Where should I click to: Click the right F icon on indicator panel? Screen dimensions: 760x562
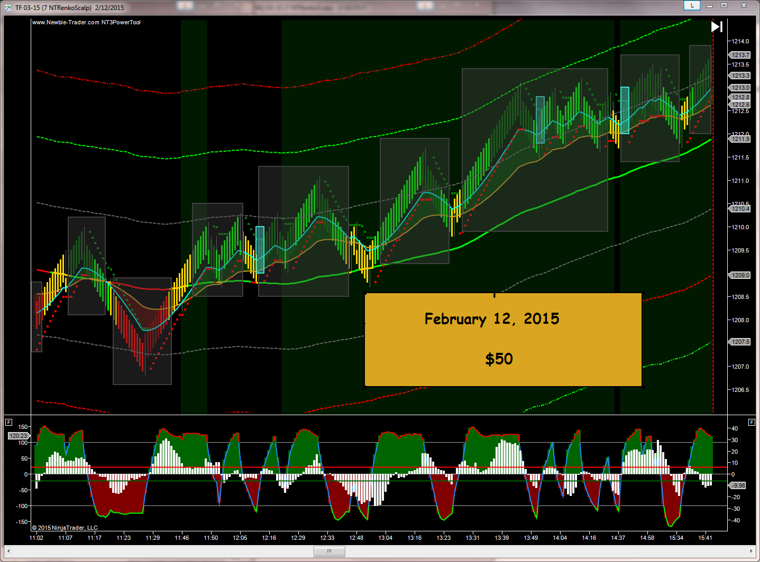tap(752, 422)
